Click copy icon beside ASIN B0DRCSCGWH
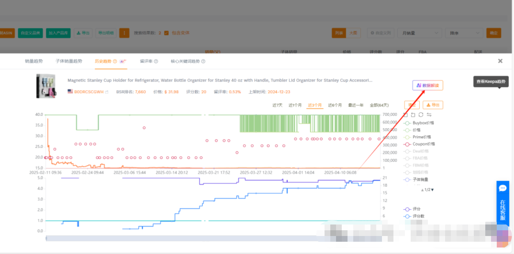The width and height of the screenshot is (514, 254). (107, 92)
